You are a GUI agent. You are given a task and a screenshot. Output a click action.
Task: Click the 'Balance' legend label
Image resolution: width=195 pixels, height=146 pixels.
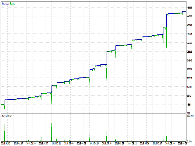coord(5,4)
